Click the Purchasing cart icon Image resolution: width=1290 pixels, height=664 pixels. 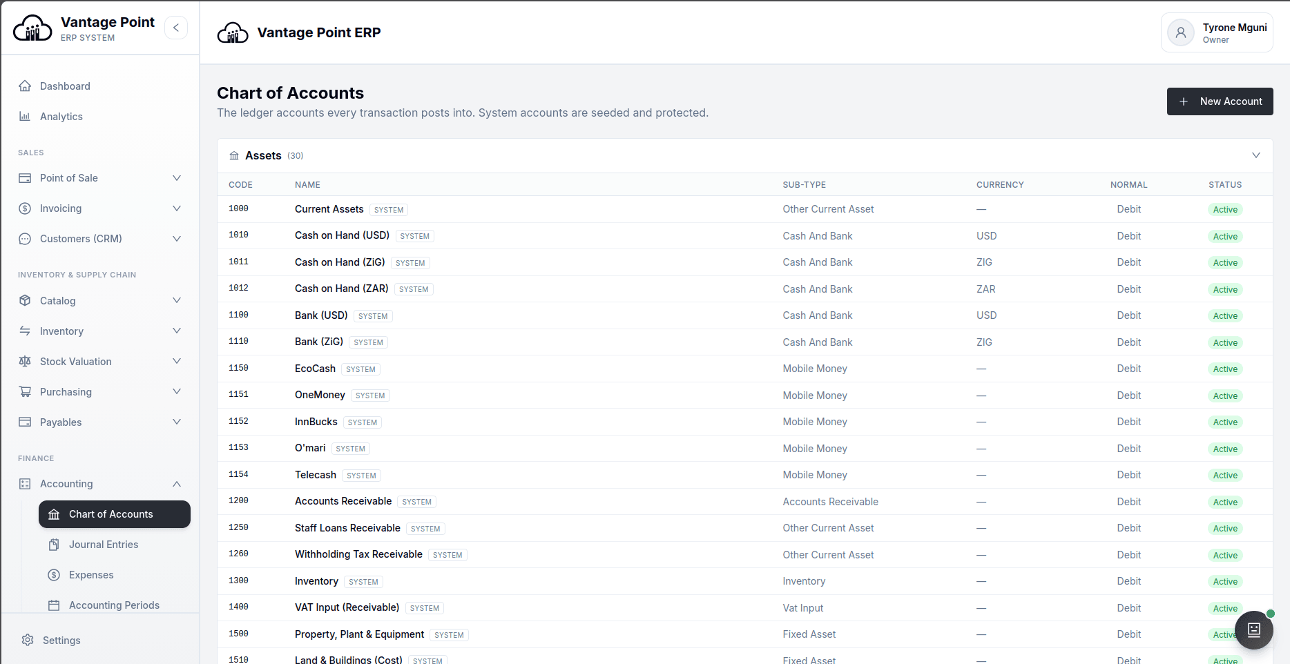[25, 392]
